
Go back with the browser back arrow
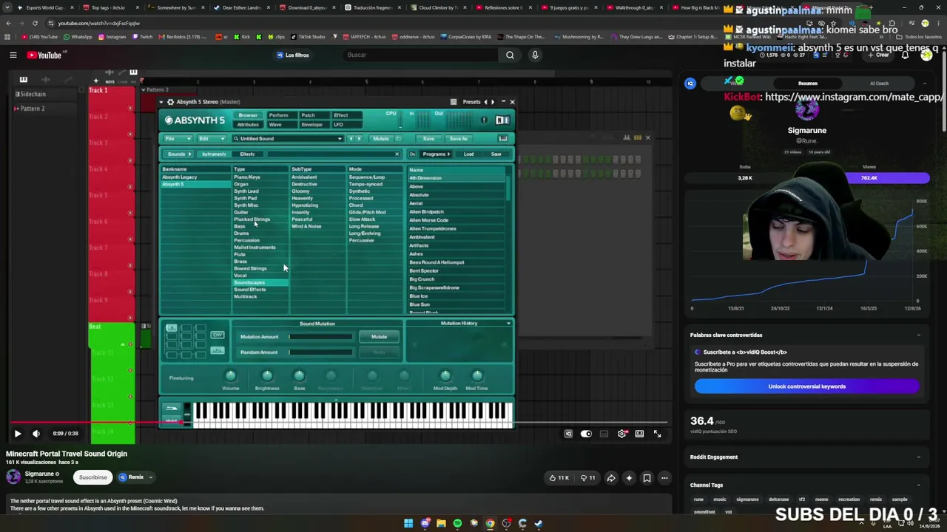(8, 23)
